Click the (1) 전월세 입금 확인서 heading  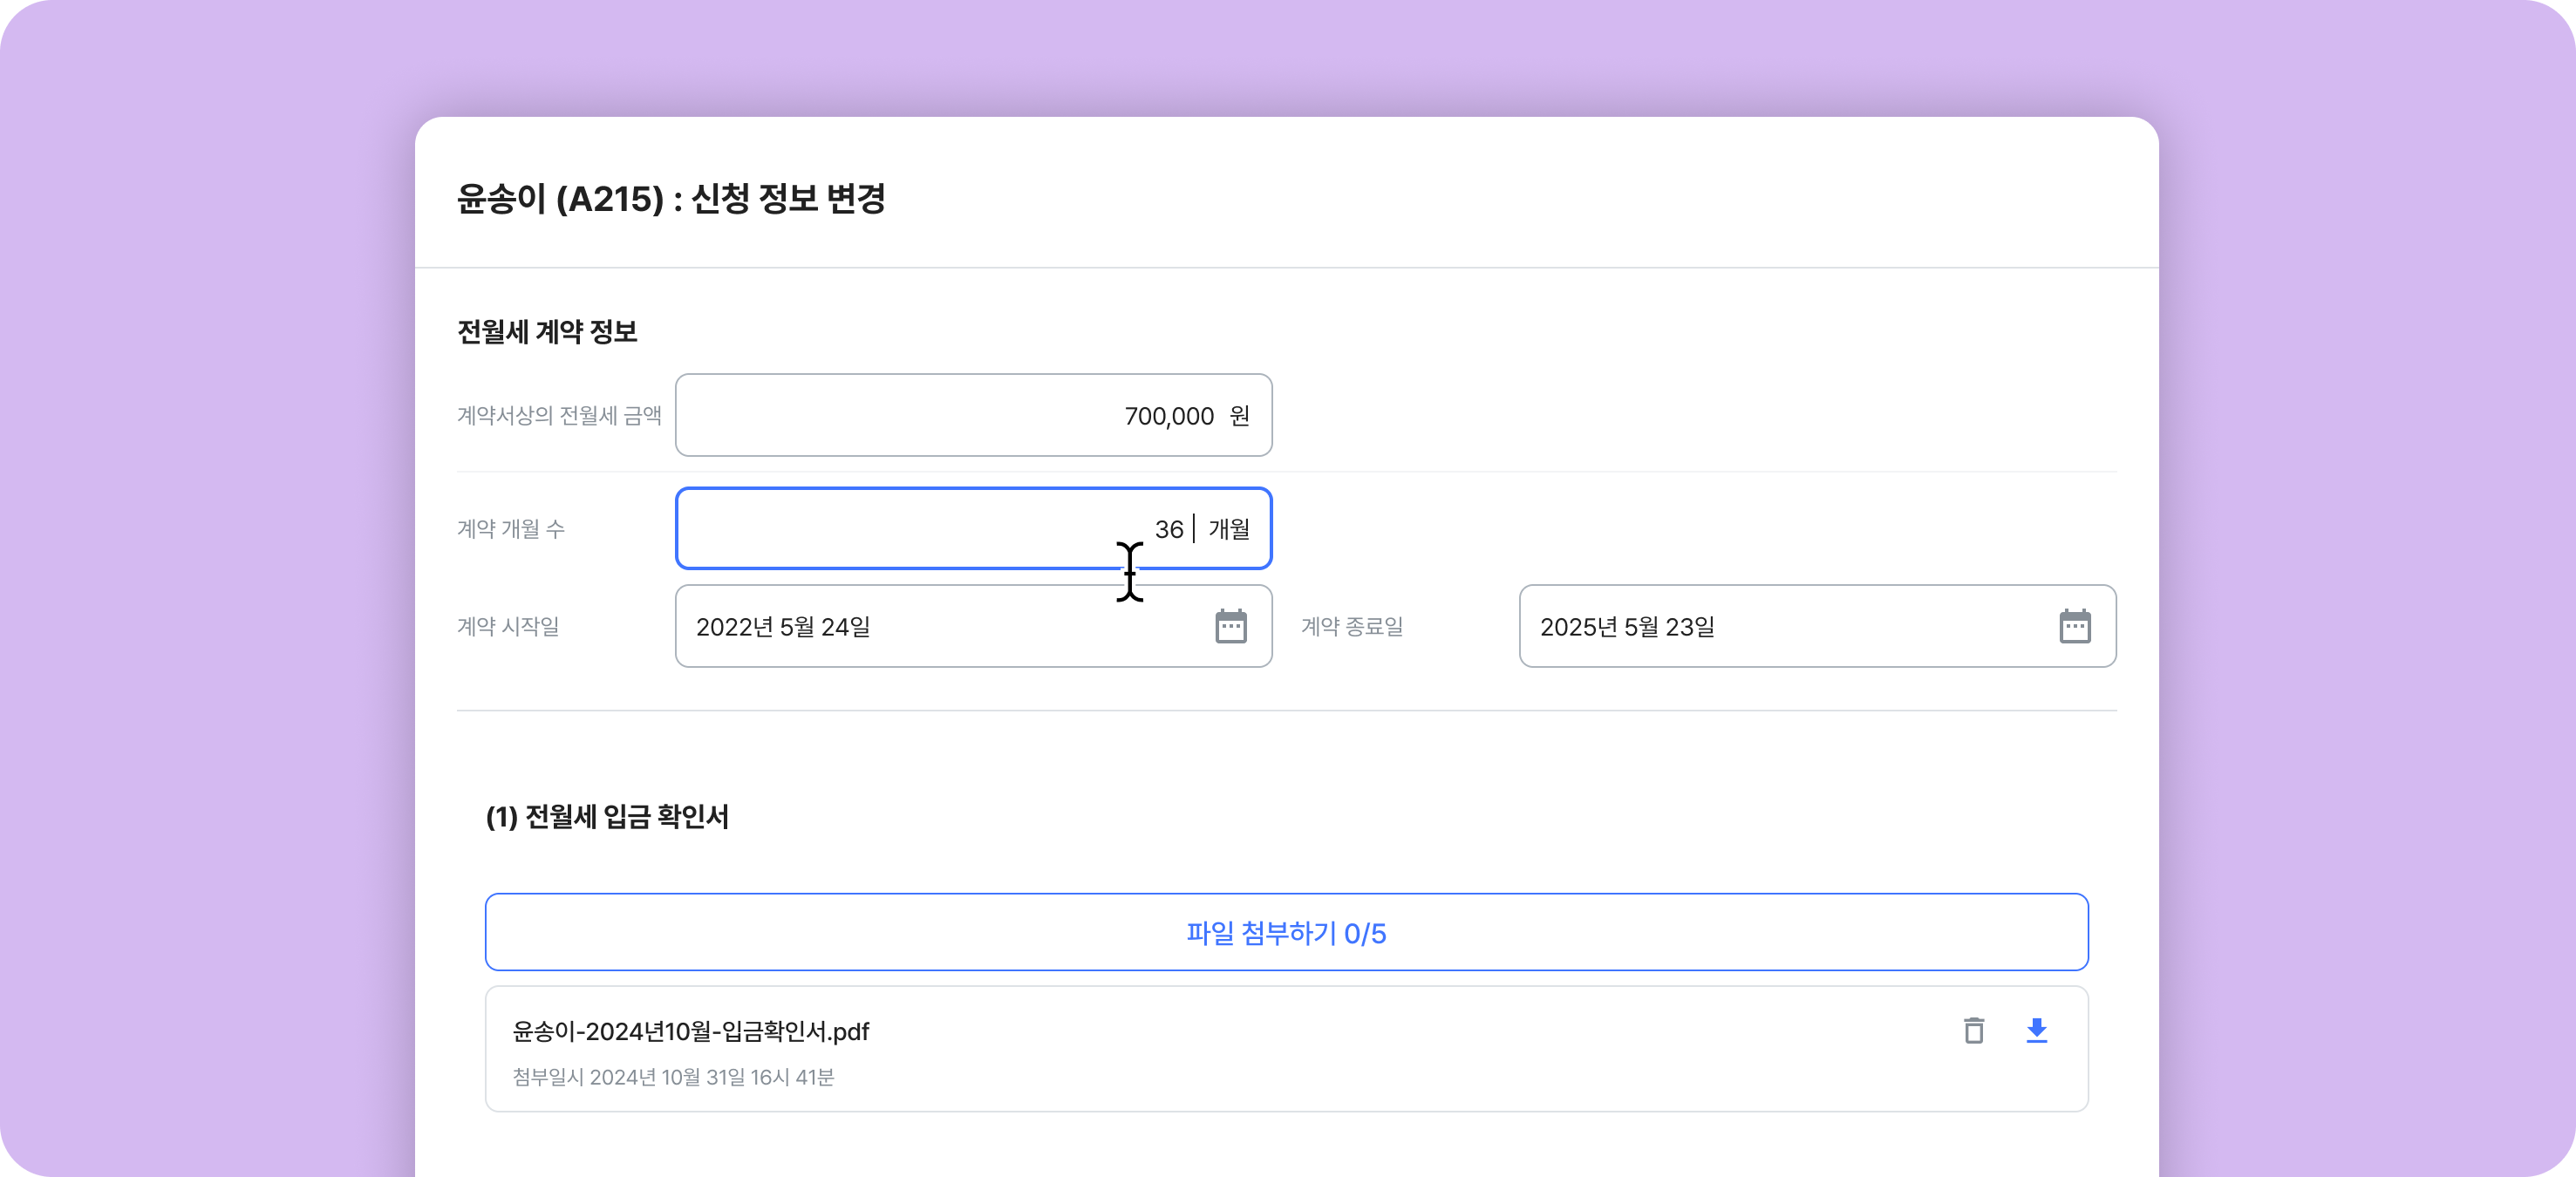(607, 816)
